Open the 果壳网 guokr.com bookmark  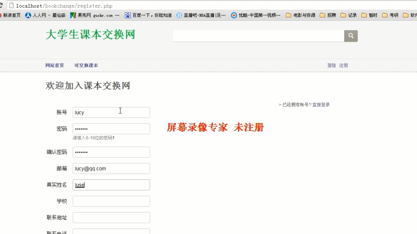(94, 15)
